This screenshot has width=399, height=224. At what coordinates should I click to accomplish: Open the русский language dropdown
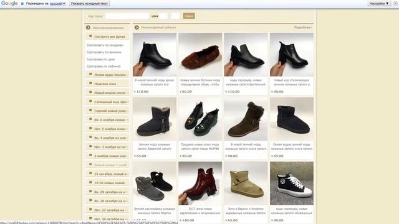(57, 4)
